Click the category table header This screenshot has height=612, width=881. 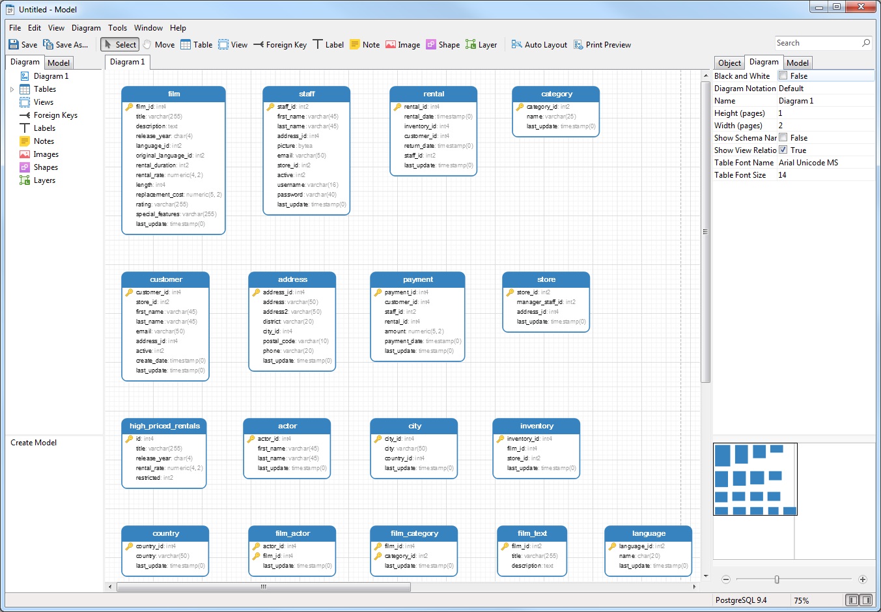(x=556, y=94)
